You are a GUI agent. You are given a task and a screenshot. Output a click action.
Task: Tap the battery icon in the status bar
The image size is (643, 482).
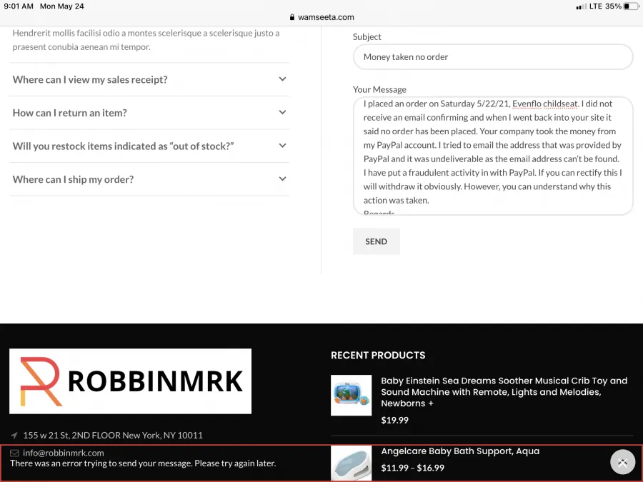(x=631, y=6)
